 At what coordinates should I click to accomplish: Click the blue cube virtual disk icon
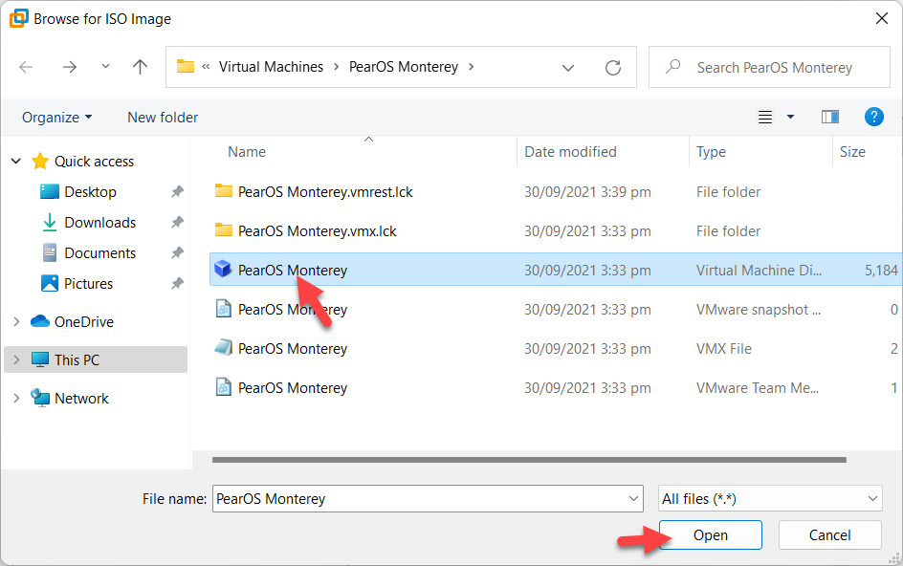coord(223,269)
